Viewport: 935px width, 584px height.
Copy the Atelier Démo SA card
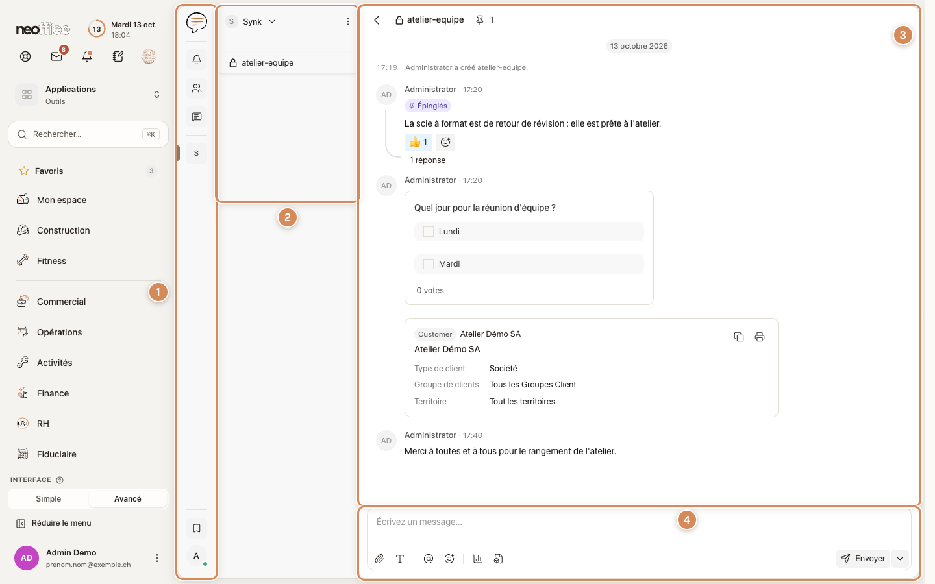(739, 337)
